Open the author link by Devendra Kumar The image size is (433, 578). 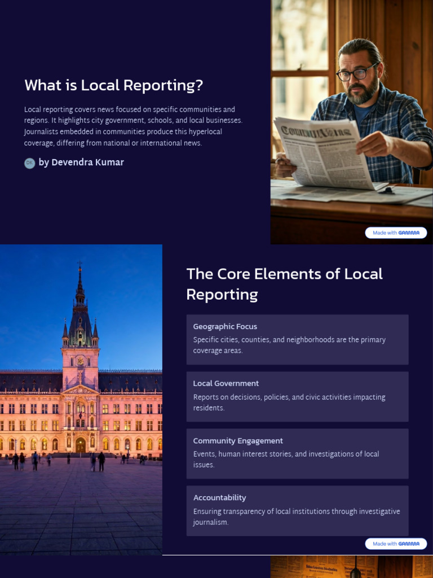click(x=81, y=163)
